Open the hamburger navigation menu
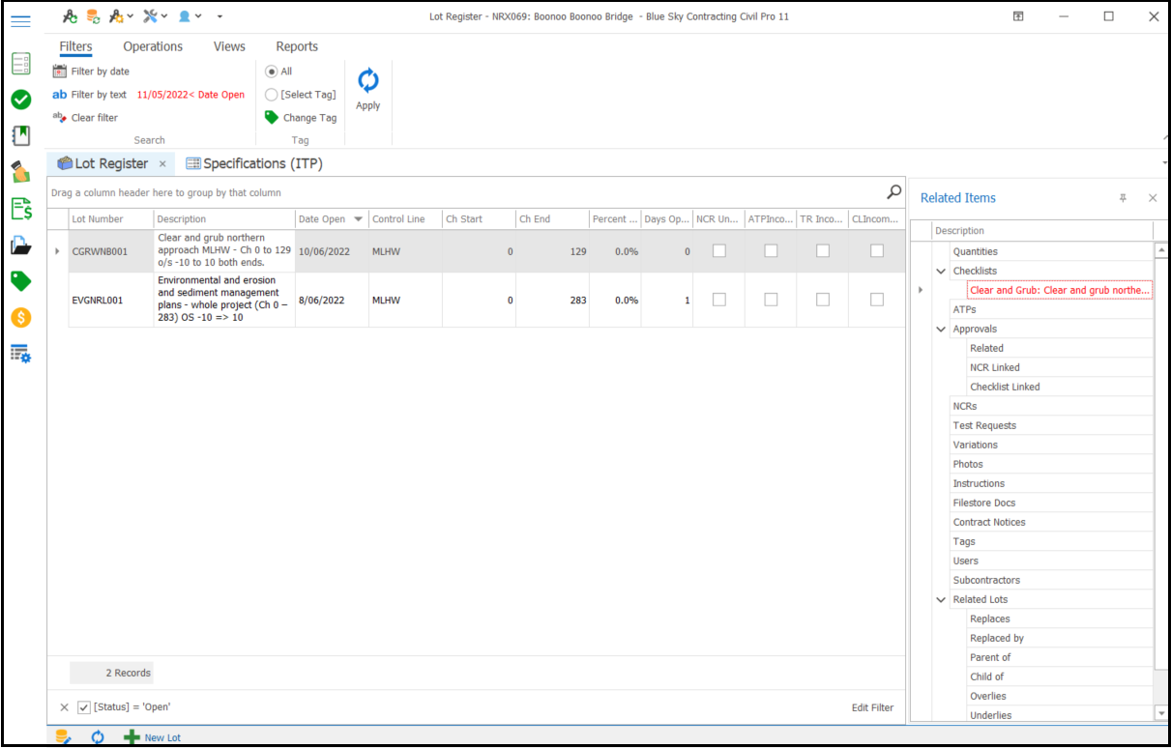1171x748 pixels. (x=20, y=19)
